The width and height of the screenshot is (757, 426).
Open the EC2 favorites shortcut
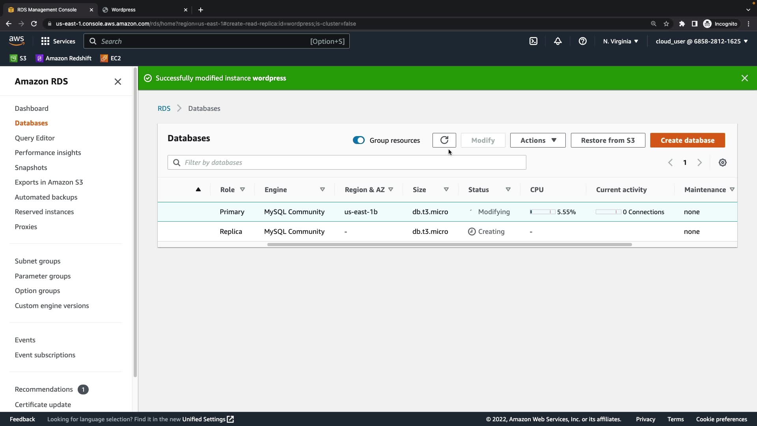[x=111, y=58]
